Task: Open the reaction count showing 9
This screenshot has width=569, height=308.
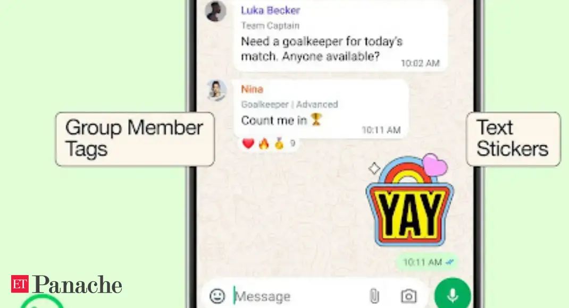Action: (x=292, y=143)
